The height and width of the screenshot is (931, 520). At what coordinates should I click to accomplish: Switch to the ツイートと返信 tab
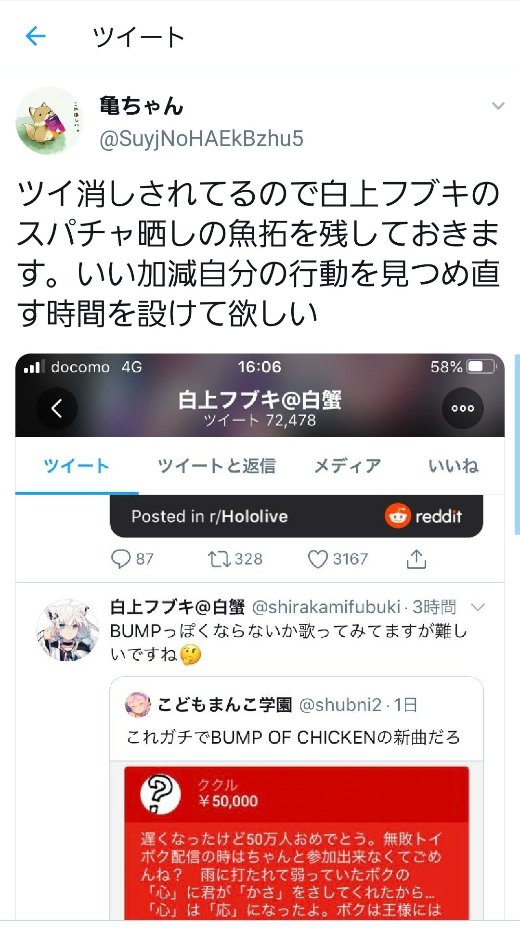point(217,466)
